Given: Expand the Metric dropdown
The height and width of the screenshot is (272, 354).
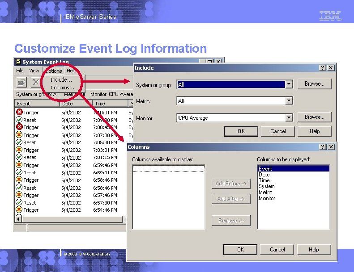Looking at the screenshot, I should coord(289,100).
